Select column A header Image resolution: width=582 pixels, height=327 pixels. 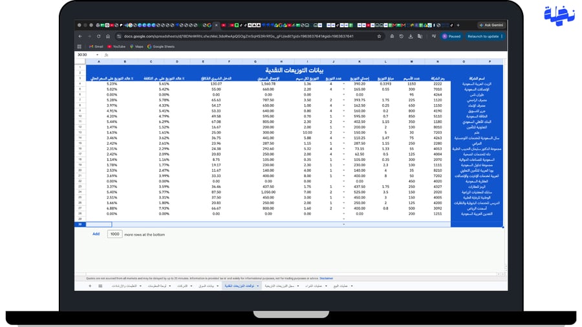[99, 61]
